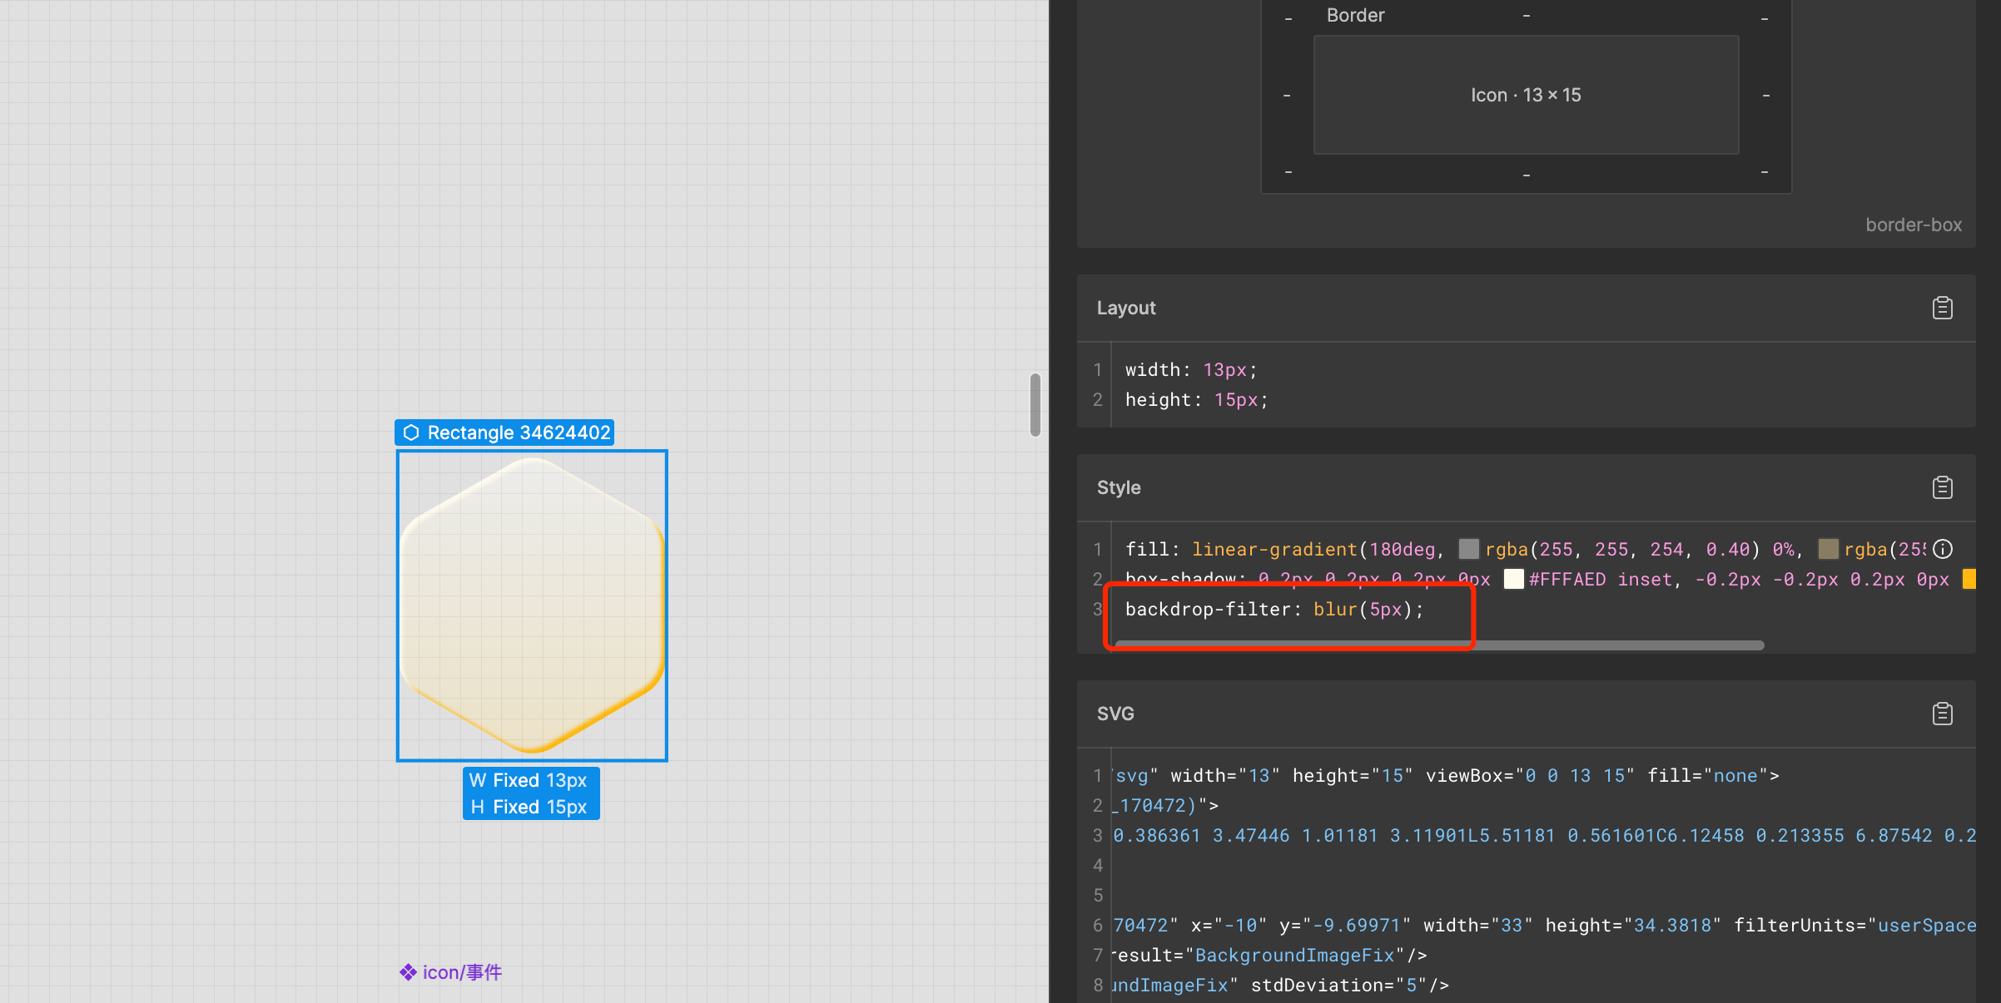Viewport: 2001px width, 1003px height.
Task: Click the Icon · 13 × 15 box
Action: (x=1526, y=95)
